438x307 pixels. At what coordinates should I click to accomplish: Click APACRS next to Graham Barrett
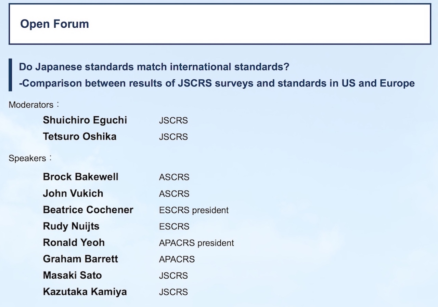(177, 259)
